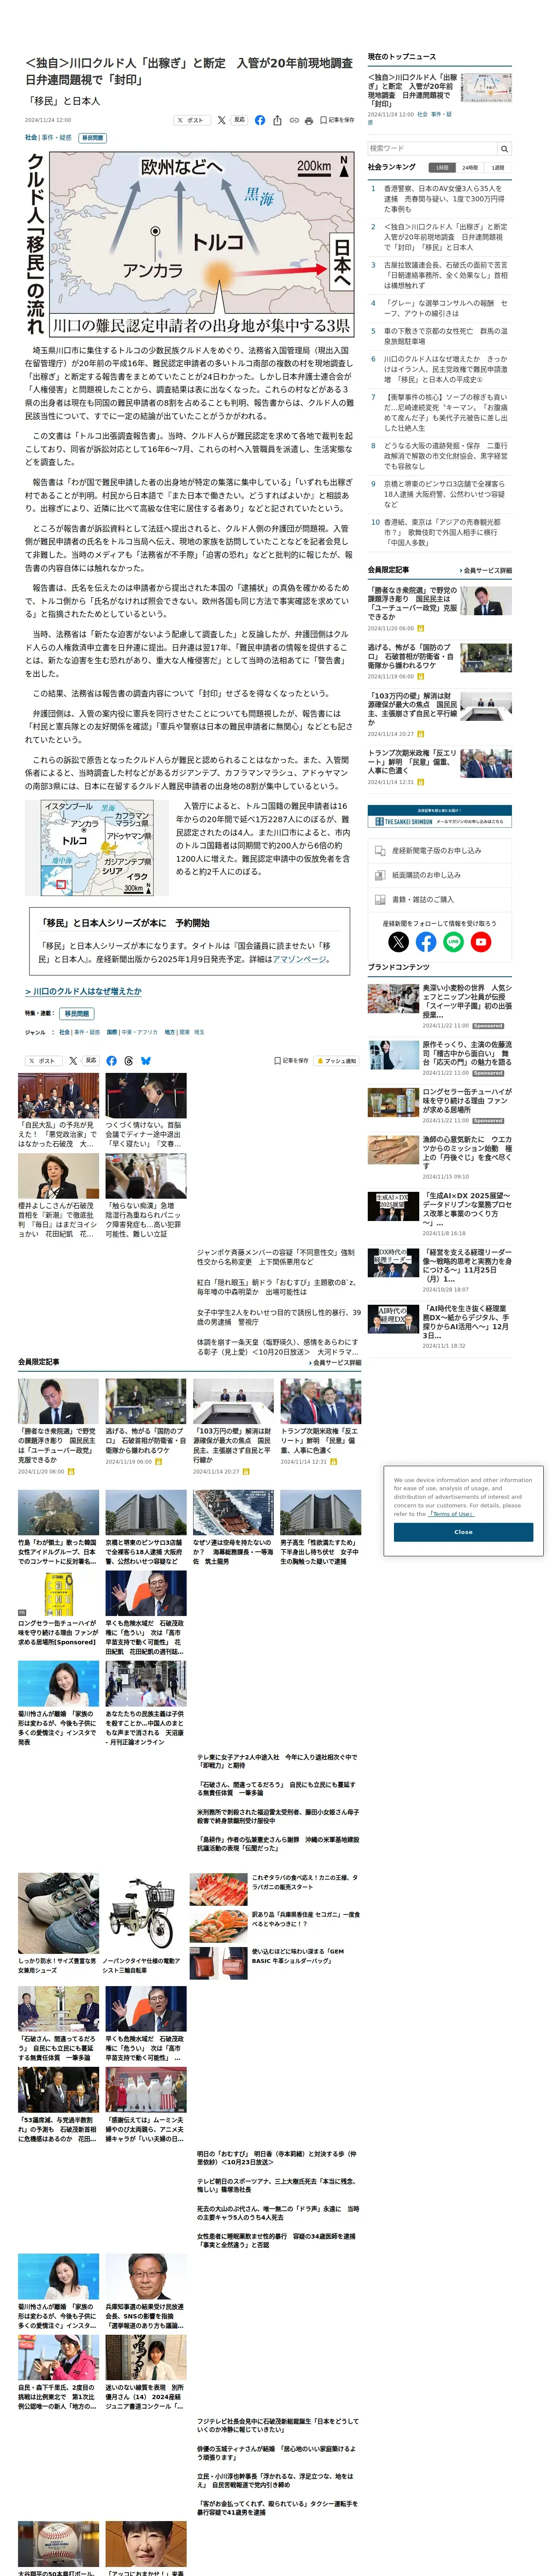Open the 'アマゾンページ' link in the book notice

click(300, 959)
